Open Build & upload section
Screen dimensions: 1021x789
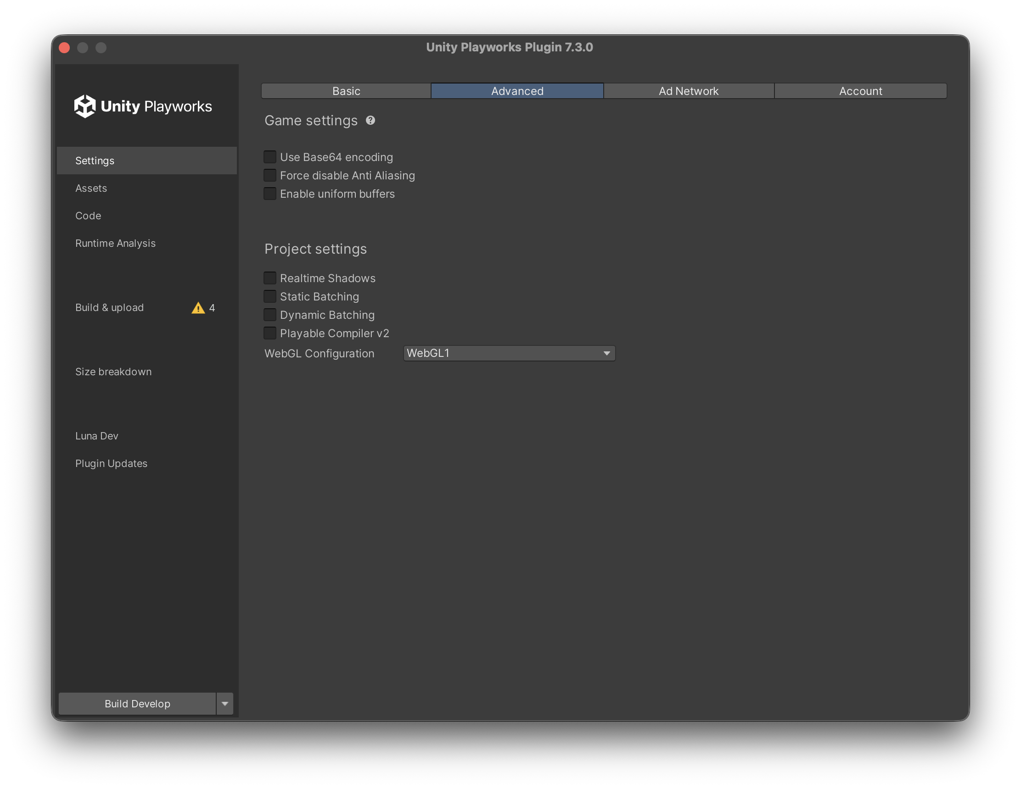pos(147,308)
